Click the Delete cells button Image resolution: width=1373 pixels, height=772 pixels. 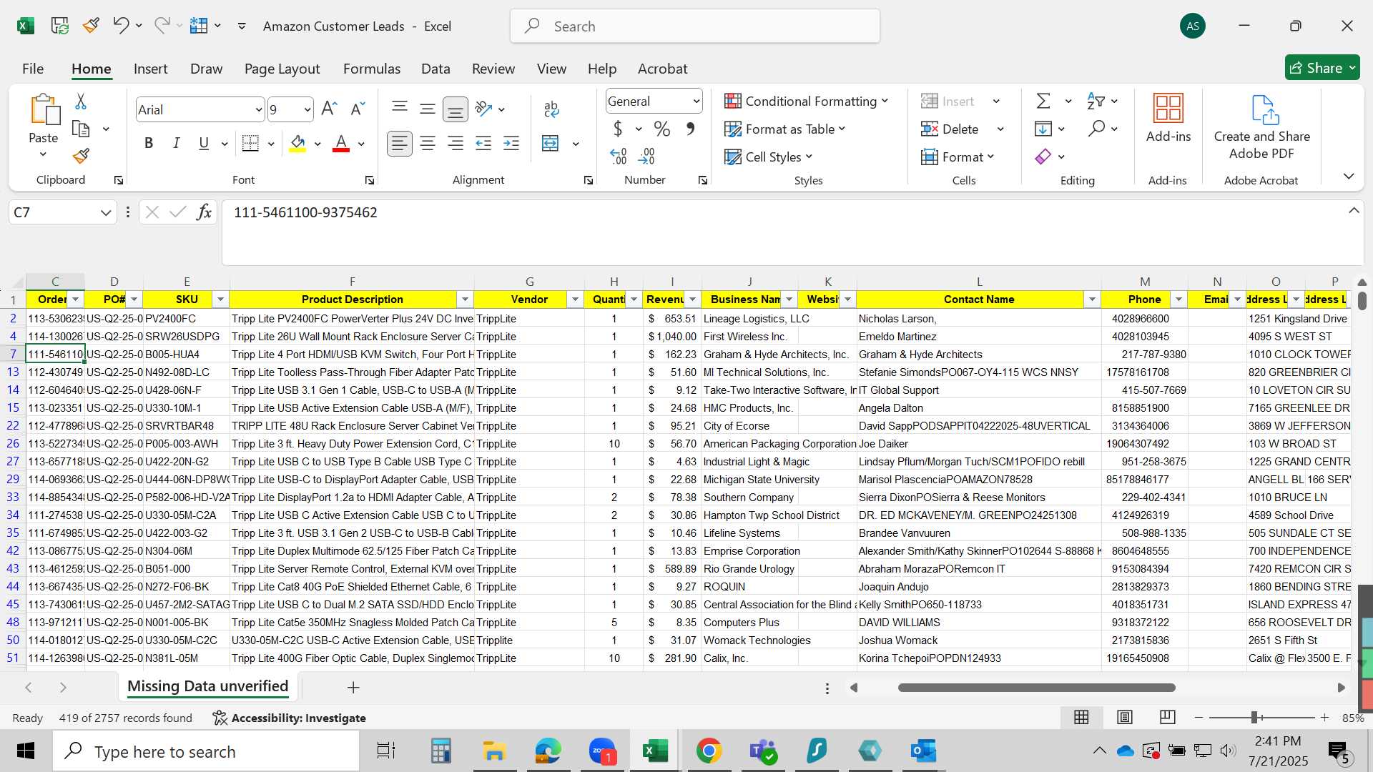coord(951,129)
